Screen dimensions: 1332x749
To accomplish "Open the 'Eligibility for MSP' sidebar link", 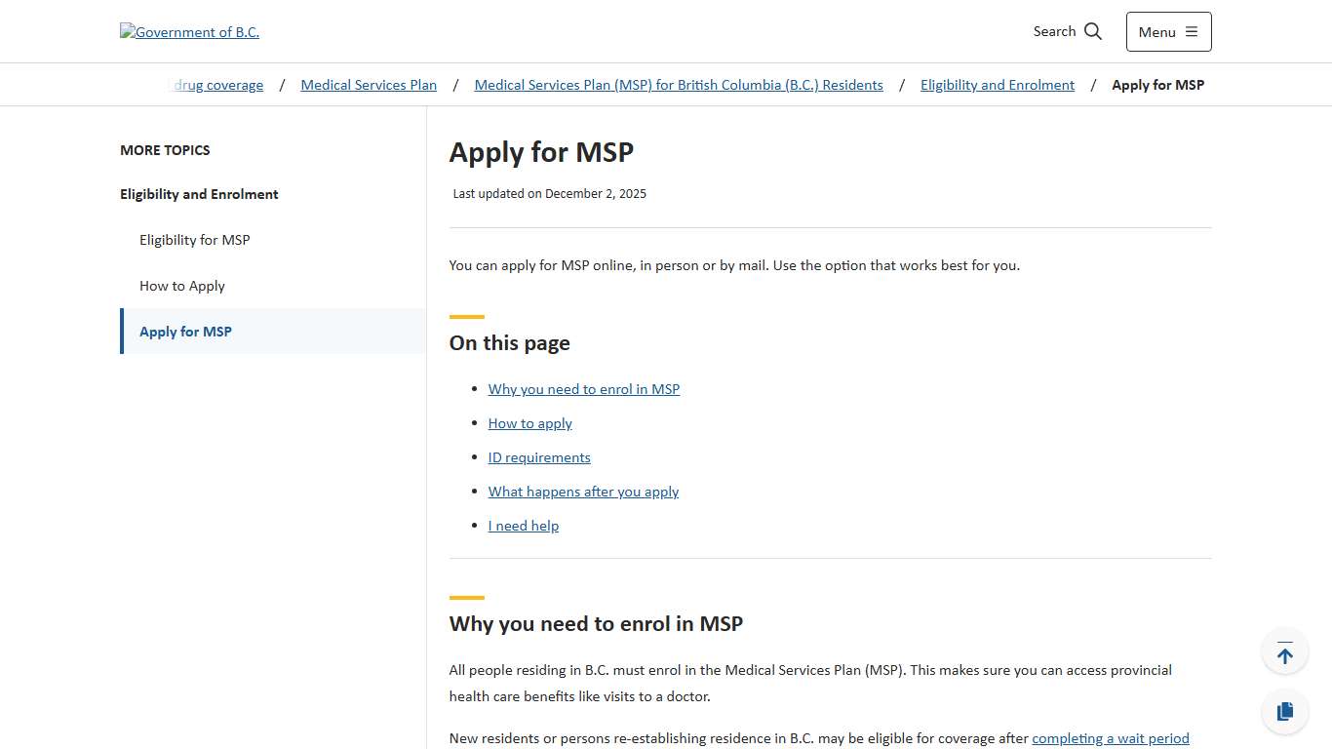I will (x=195, y=239).
